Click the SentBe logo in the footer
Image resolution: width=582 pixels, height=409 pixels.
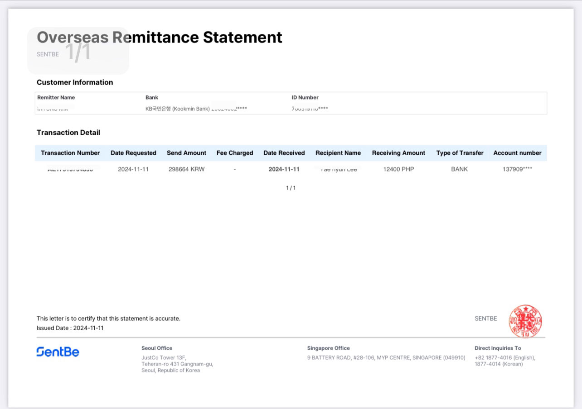point(58,352)
